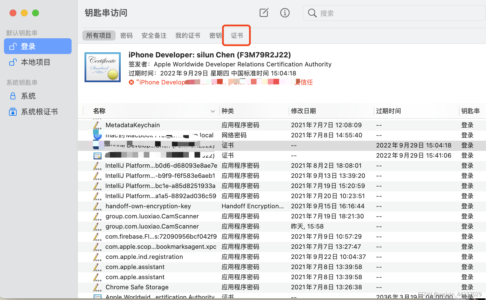Click icon beside com.apple.ind.registration

97,257
